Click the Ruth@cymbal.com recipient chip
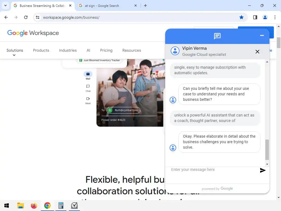Screen dimensions: 281x211 point(123,110)
